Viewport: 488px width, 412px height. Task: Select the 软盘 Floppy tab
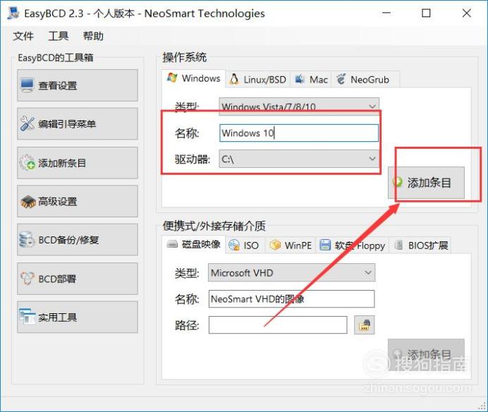(353, 246)
